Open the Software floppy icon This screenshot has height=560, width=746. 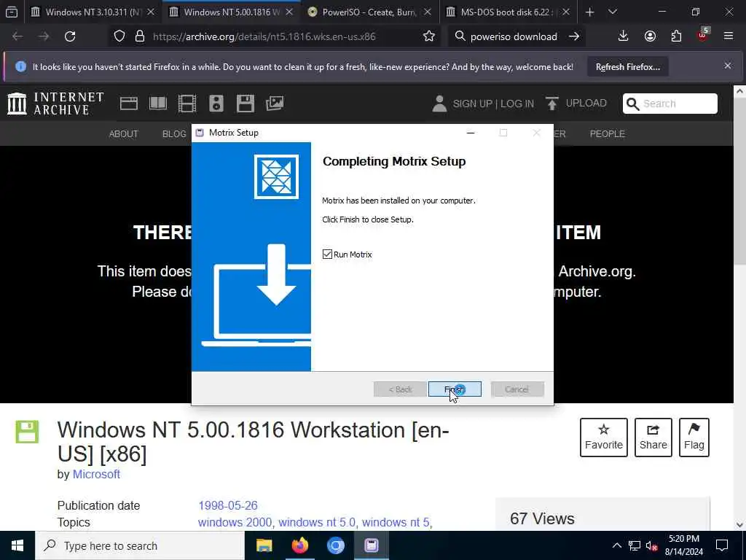click(x=246, y=104)
